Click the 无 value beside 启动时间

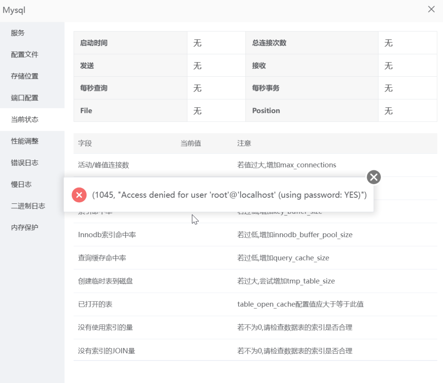pos(197,43)
